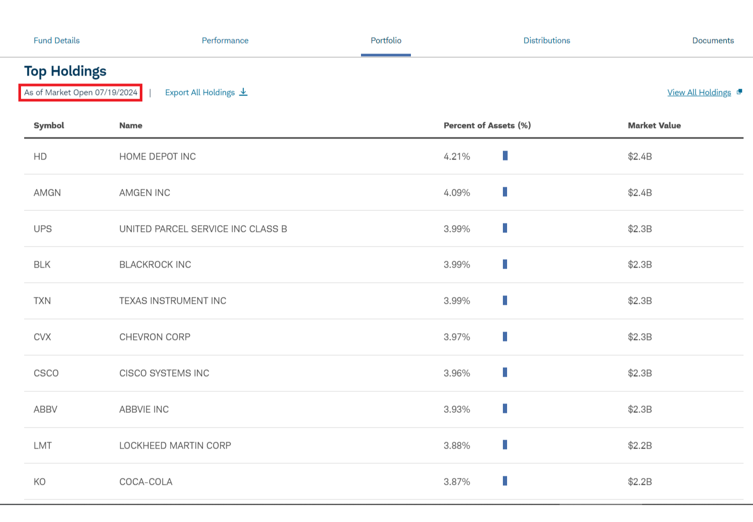Click the Name column header

point(131,125)
